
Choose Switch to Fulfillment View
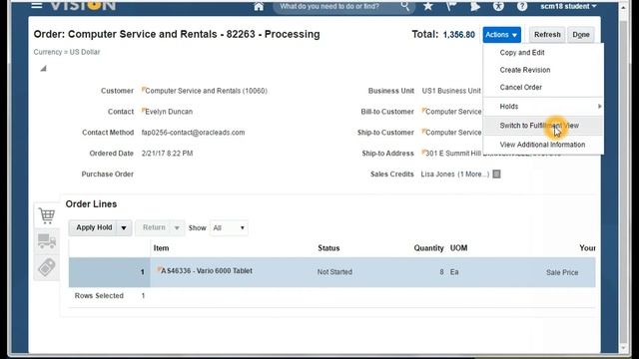pyautogui.click(x=543, y=126)
